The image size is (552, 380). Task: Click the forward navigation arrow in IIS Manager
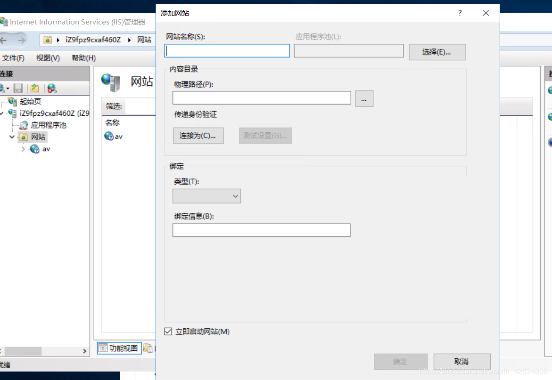click(x=22, y=40)
